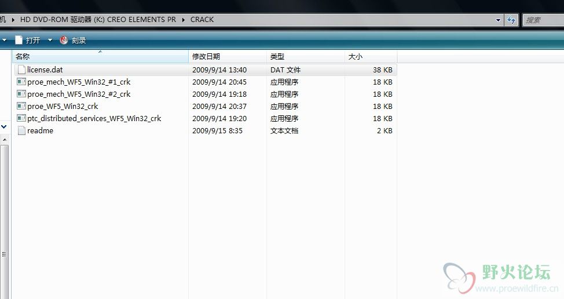
Task: Open the leftmost toolbar dropdown arrow
Action: pyautogui.click(x=4, y=40)
